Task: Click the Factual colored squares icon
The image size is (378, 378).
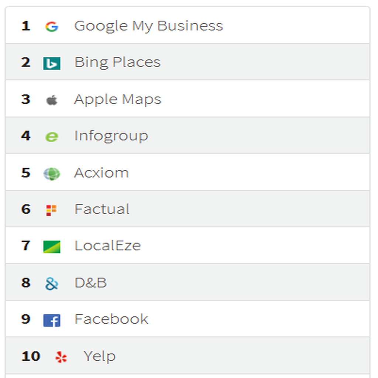Action: click(x=51, y=210)
